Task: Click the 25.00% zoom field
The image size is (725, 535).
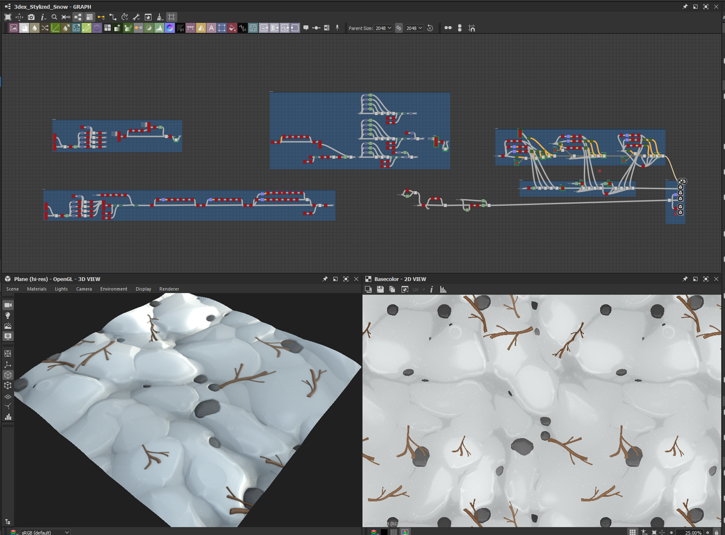Action: [692, 532]
